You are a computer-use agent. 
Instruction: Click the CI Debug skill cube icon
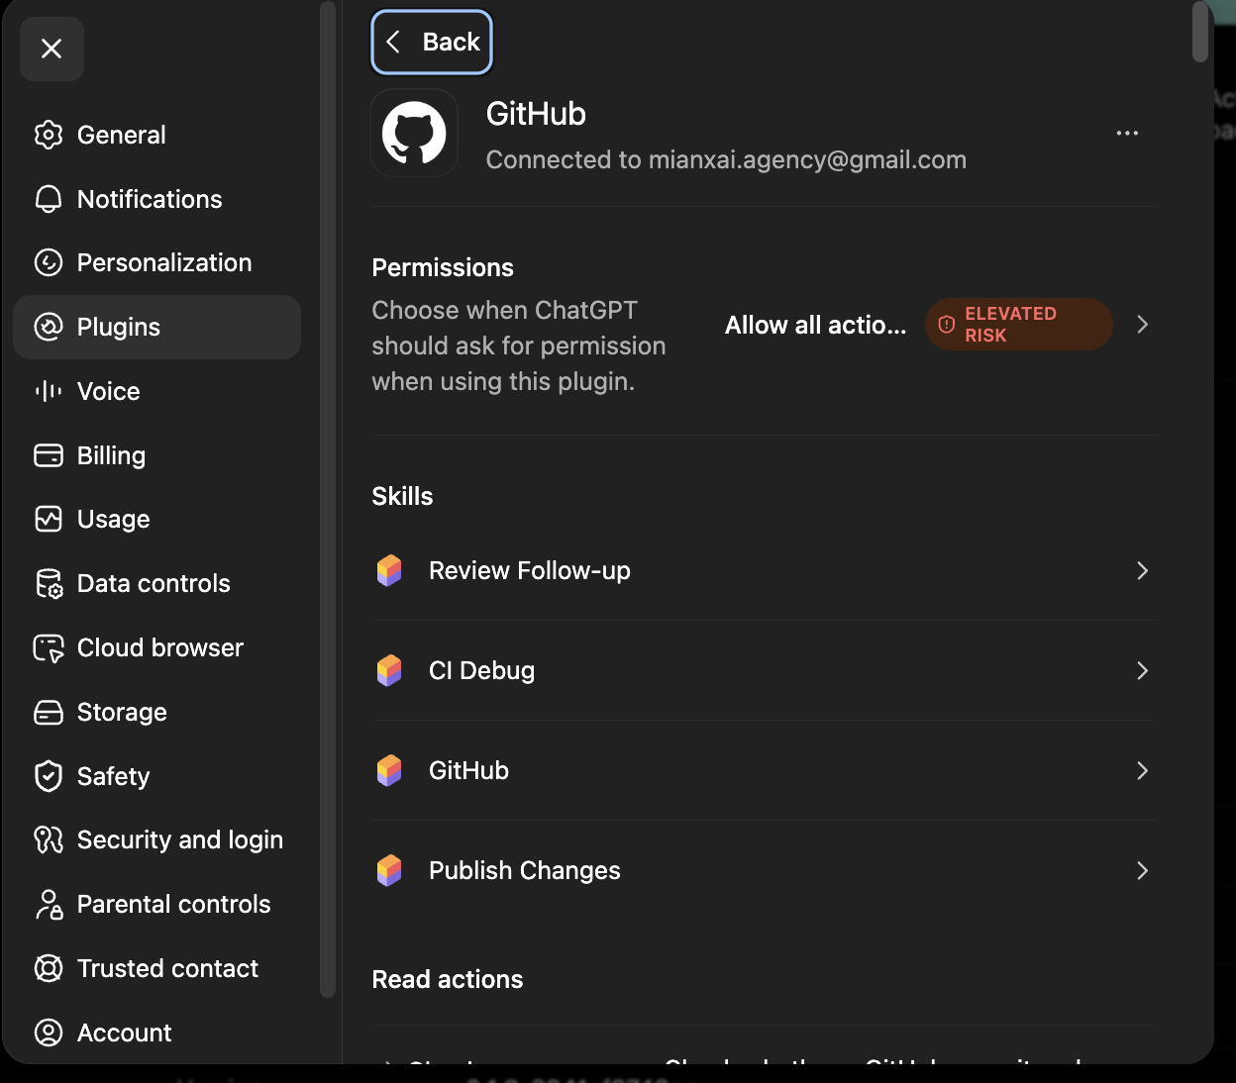389,670
